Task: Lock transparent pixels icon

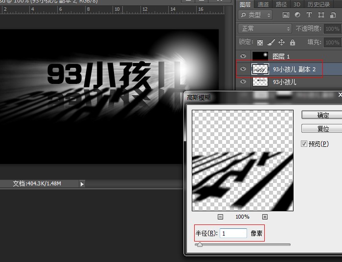Action: tap(260, 42)
